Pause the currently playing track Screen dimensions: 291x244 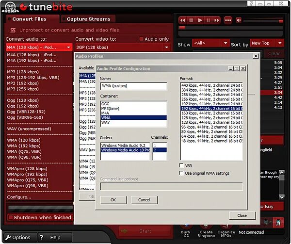pyautogui.click(x=208, y=20)
